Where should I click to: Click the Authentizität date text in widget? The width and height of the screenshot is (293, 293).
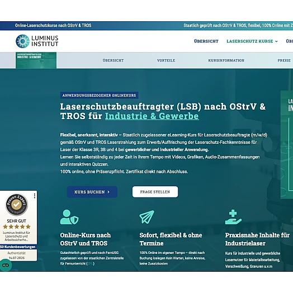click(x=16, y=256)
